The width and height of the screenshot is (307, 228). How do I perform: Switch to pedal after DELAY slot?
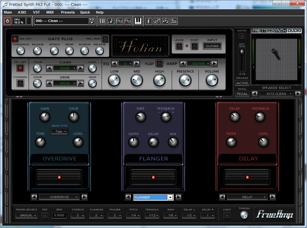[272, 197]
